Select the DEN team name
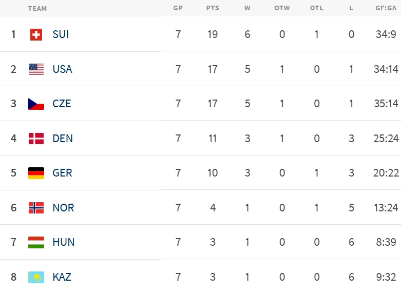Viewport: 401px width, 293px height. pyautogui.click(x=63, y=139)
